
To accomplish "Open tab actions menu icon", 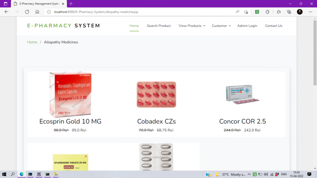I will (6, 4).
